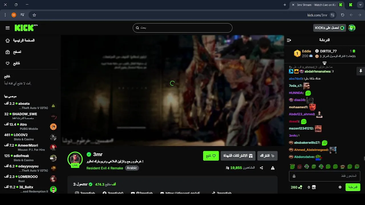Switch to the second Kick tab
365x205 pixels.
[351, 5]
